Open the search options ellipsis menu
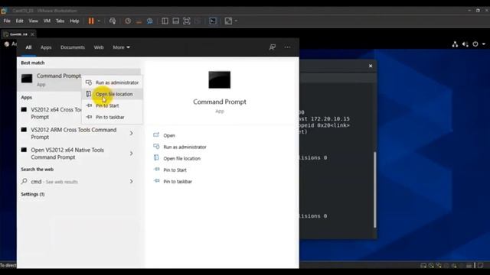490x275 pixels. 288,47
